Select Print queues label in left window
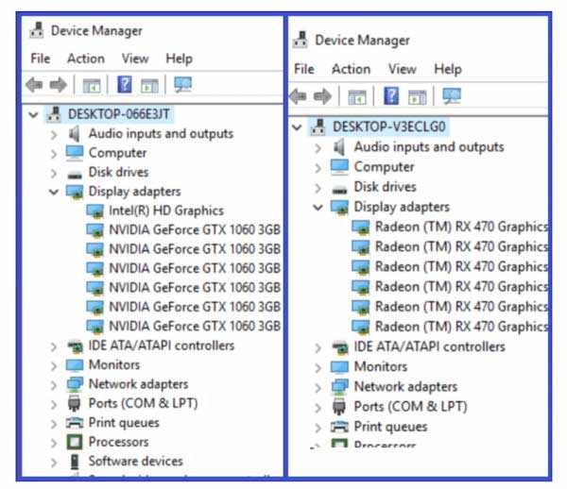Screen dimensions: 567x489 (x=124, y=423)
